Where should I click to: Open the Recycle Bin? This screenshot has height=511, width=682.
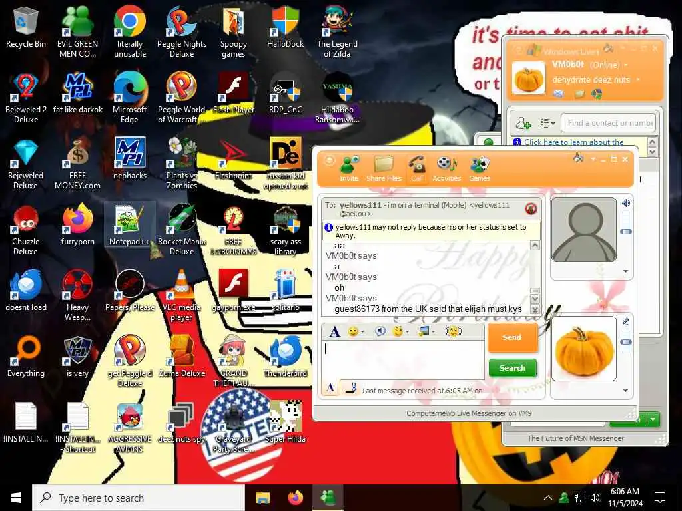click(26, 27)
